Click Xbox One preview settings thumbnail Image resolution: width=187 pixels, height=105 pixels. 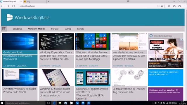click(x=56, y=41)
